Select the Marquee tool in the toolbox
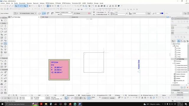This screenshot has height=106, width=189. (x=5, y=20)
